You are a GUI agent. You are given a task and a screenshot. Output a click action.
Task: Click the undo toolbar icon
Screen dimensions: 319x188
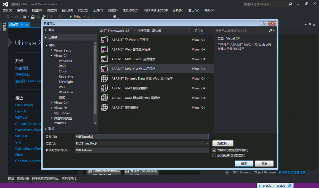point(51,17)
